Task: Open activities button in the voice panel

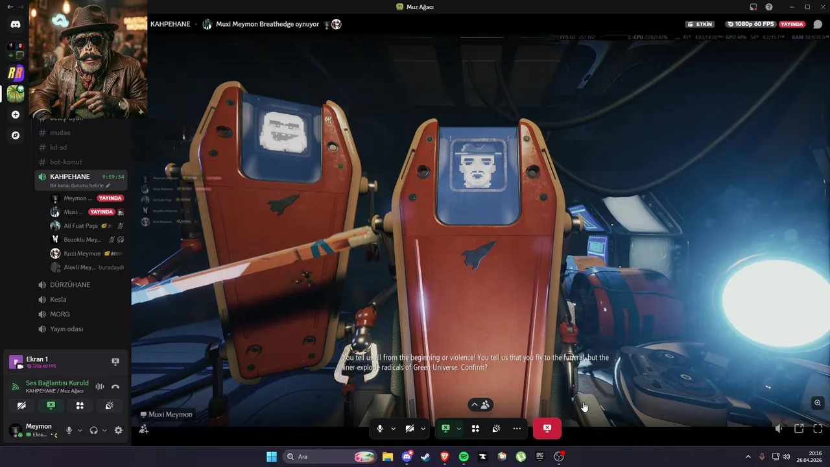Action: tap(80, 405)
